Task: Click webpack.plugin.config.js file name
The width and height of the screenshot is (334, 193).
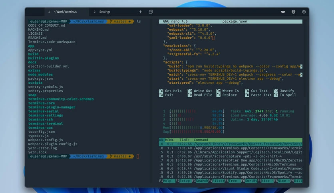Action: point(53,144)
